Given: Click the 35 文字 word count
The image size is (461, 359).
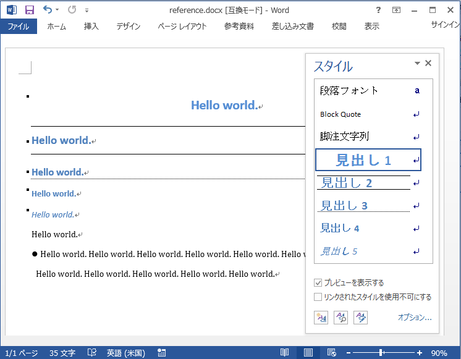Looking at the screenshot, I should 62,353.
